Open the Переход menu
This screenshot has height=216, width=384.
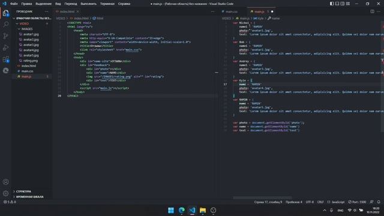71,4
